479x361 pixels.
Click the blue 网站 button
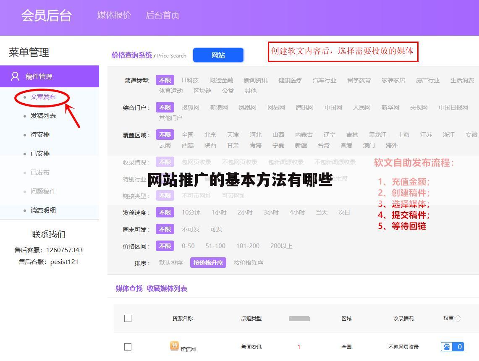point(218,55)
